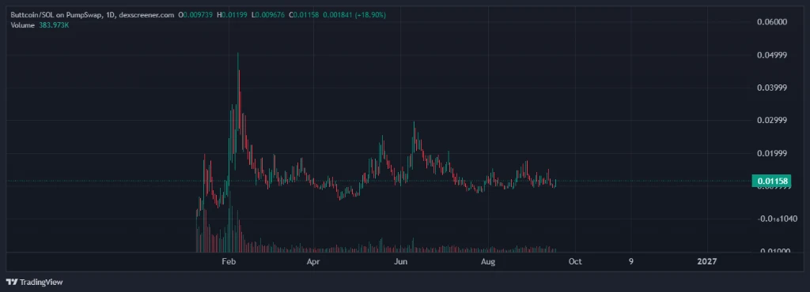Click the green 0.01158 current price tag

tap(772, 181)
